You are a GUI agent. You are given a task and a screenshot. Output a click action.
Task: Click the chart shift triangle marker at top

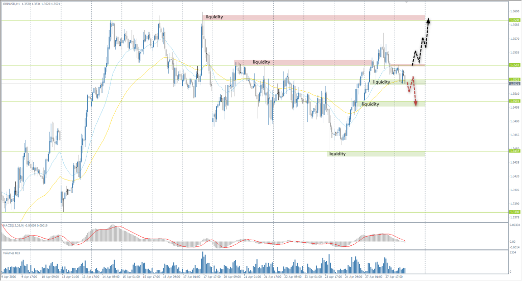click(x=406, y=2)
